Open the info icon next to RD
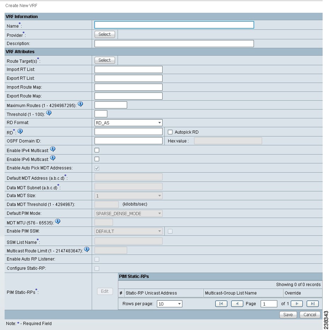The height and width of the screenshot is (330, 329). (20, 131)
